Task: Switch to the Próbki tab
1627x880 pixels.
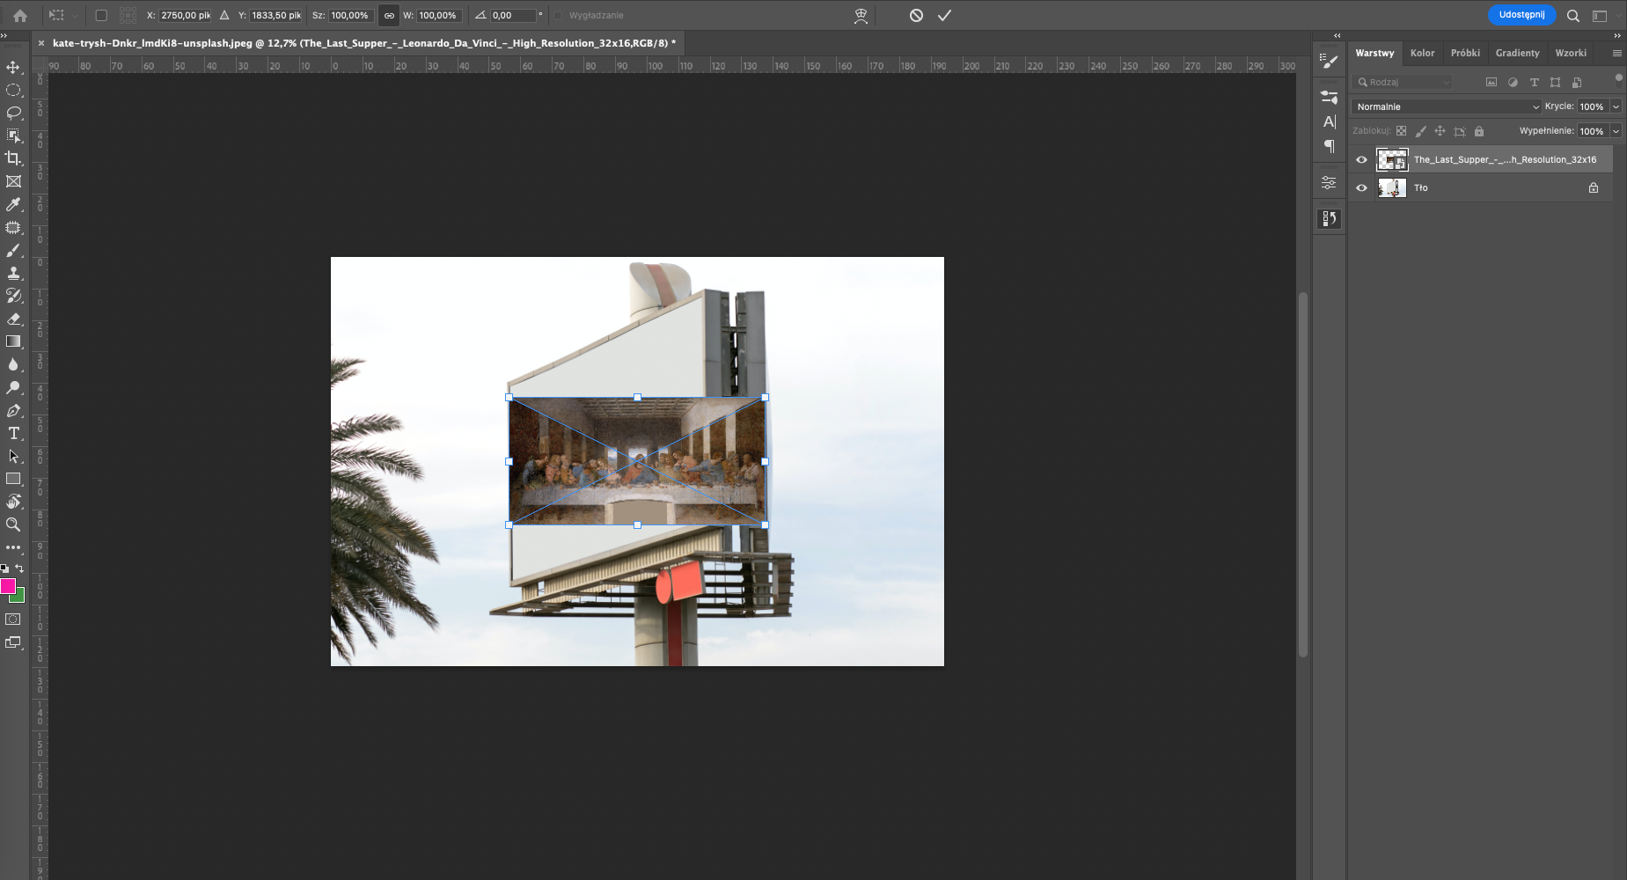Action: tap(1465, 53)
